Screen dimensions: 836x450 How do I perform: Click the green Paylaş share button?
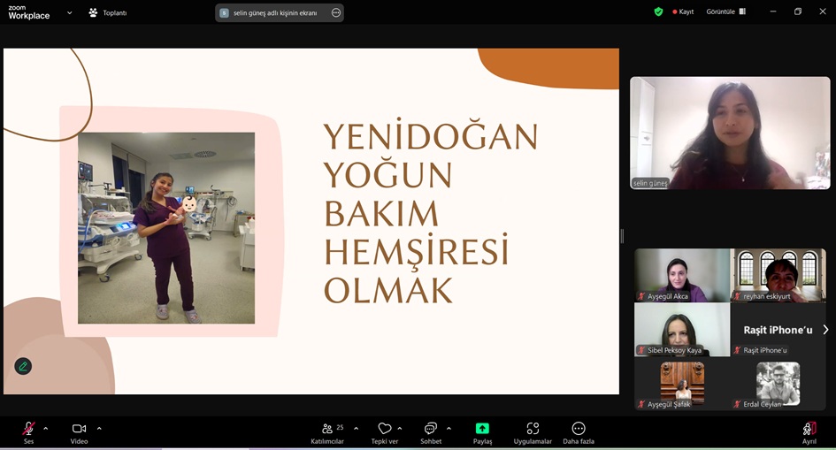click(x=482, y=429)
